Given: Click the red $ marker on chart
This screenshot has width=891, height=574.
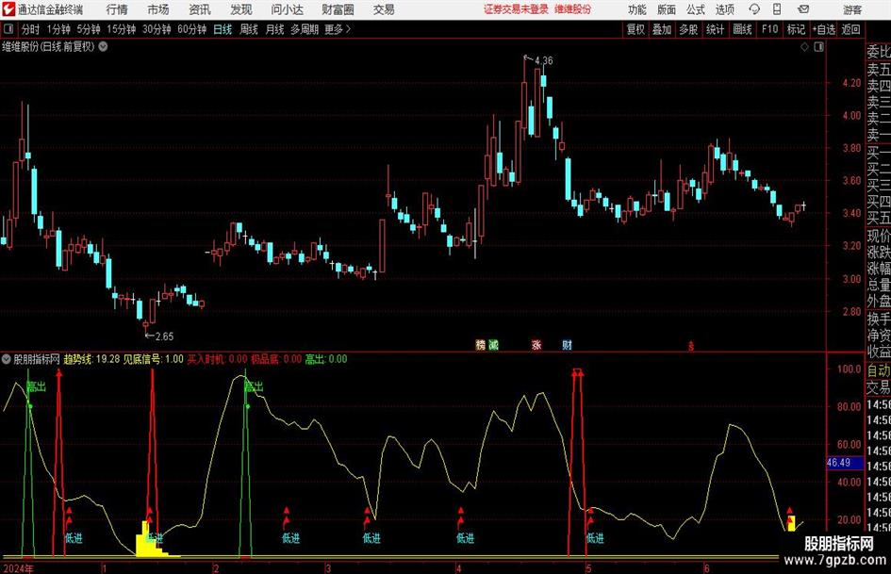Looking at the screenshot, I should pos(691,346).
